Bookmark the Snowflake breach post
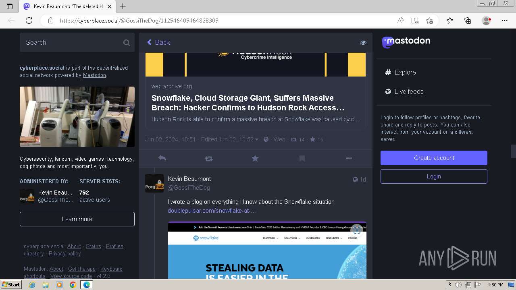The width and height of the screenshot is (516, 290). [x=302, y=159]
